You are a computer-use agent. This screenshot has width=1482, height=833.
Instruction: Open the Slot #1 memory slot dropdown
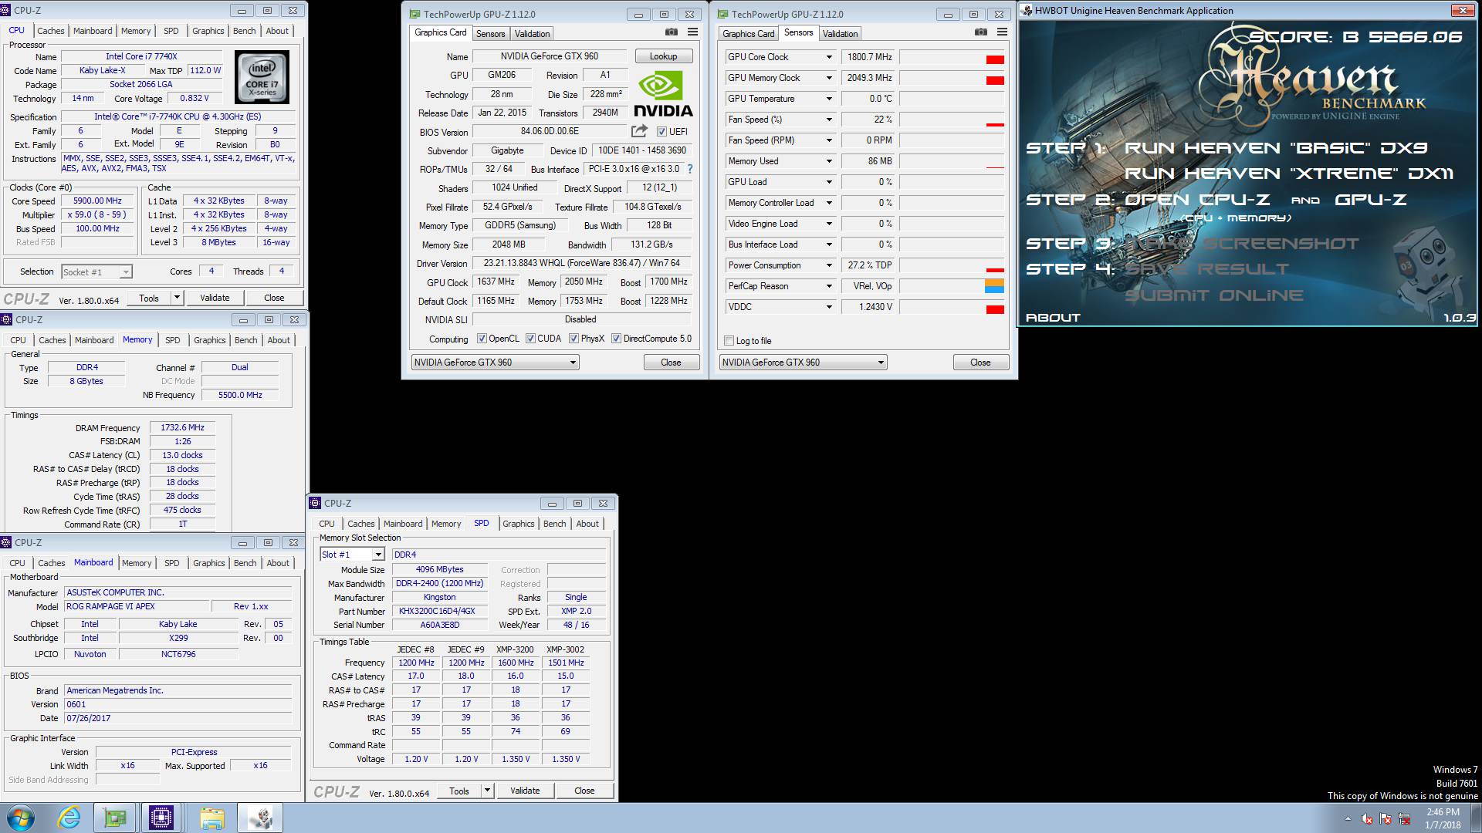tap(378, 555)
